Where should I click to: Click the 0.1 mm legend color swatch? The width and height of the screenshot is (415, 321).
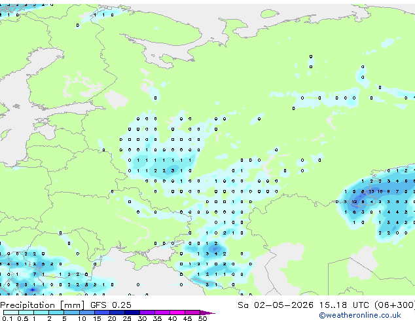[11, 312]
